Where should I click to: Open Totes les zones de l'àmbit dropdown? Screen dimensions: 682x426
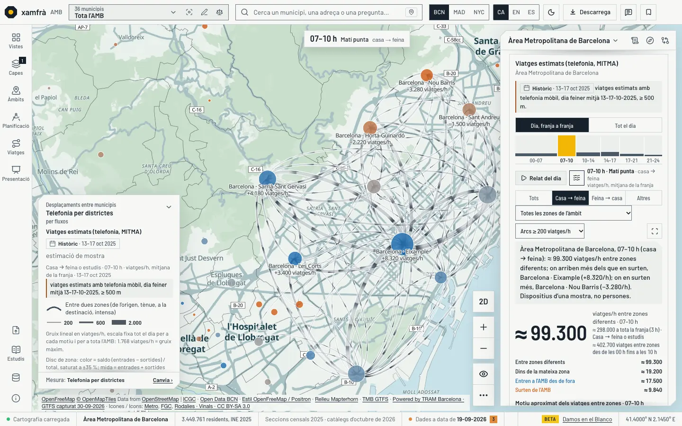[x=574, y=213]
